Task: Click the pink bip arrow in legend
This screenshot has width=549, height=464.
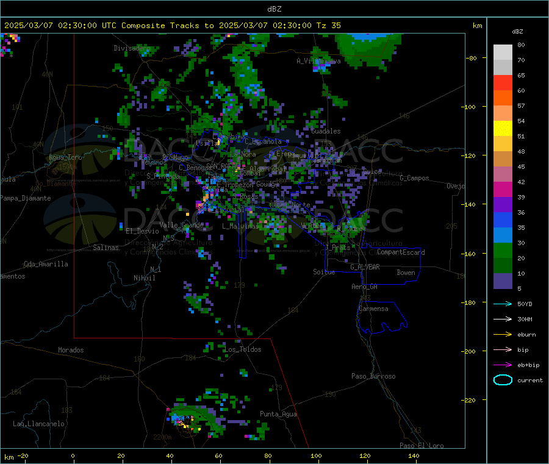Action: click(503, 349)
